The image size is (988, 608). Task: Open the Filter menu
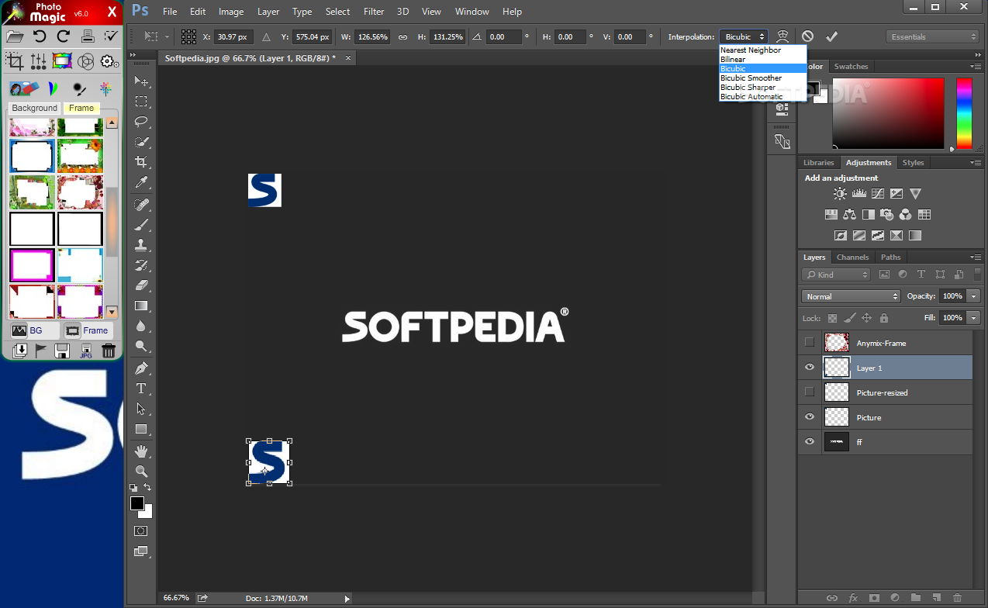[374, 12]
